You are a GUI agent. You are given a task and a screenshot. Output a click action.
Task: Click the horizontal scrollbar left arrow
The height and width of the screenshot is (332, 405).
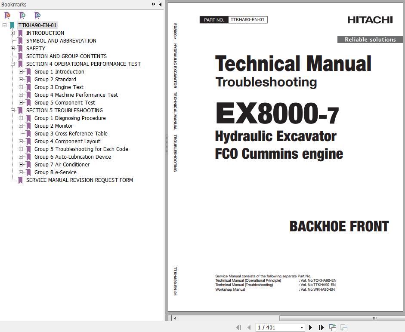[x=175, y=318]
